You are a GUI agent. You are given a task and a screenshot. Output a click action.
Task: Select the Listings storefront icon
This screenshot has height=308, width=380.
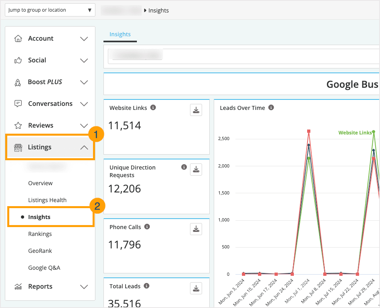(18, 147)
